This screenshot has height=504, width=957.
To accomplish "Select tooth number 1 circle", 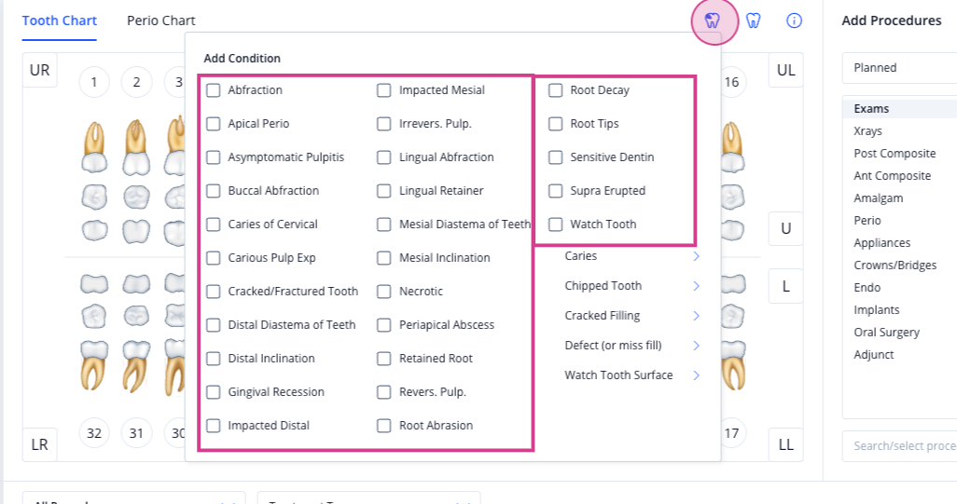I will [94, 82].
